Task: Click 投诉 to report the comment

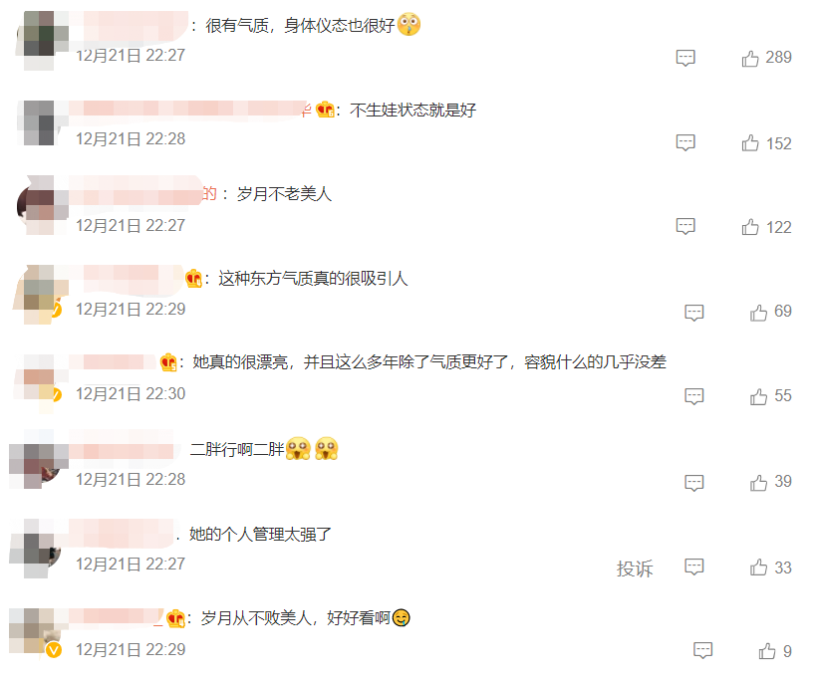Action: coord(635,568)
